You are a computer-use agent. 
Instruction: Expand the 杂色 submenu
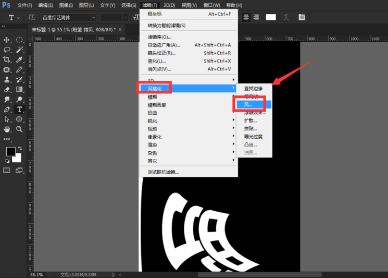tap(189, 153)
